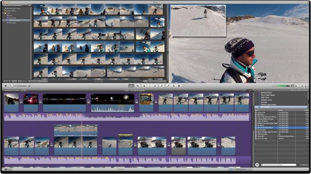Show the titles browser
Screen dimensions: 311x174
point(299,86)
